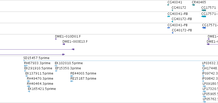Image resolution: width=218 pixels, height=103 pixels.
Task: Click the CG40172-PB protein arrow
Action: [173, 33]
